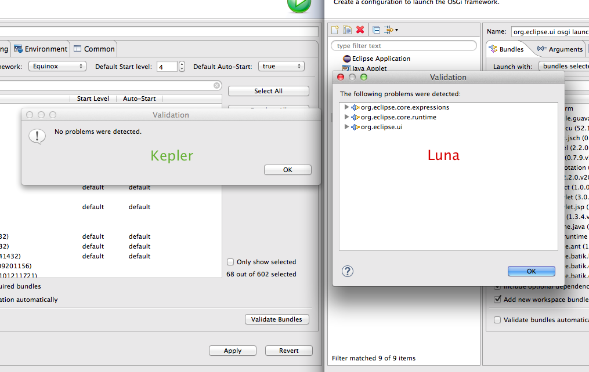This screenshot has height=372, width=589.
Task: Click the Start Level column header
Action: click(93, 99)
